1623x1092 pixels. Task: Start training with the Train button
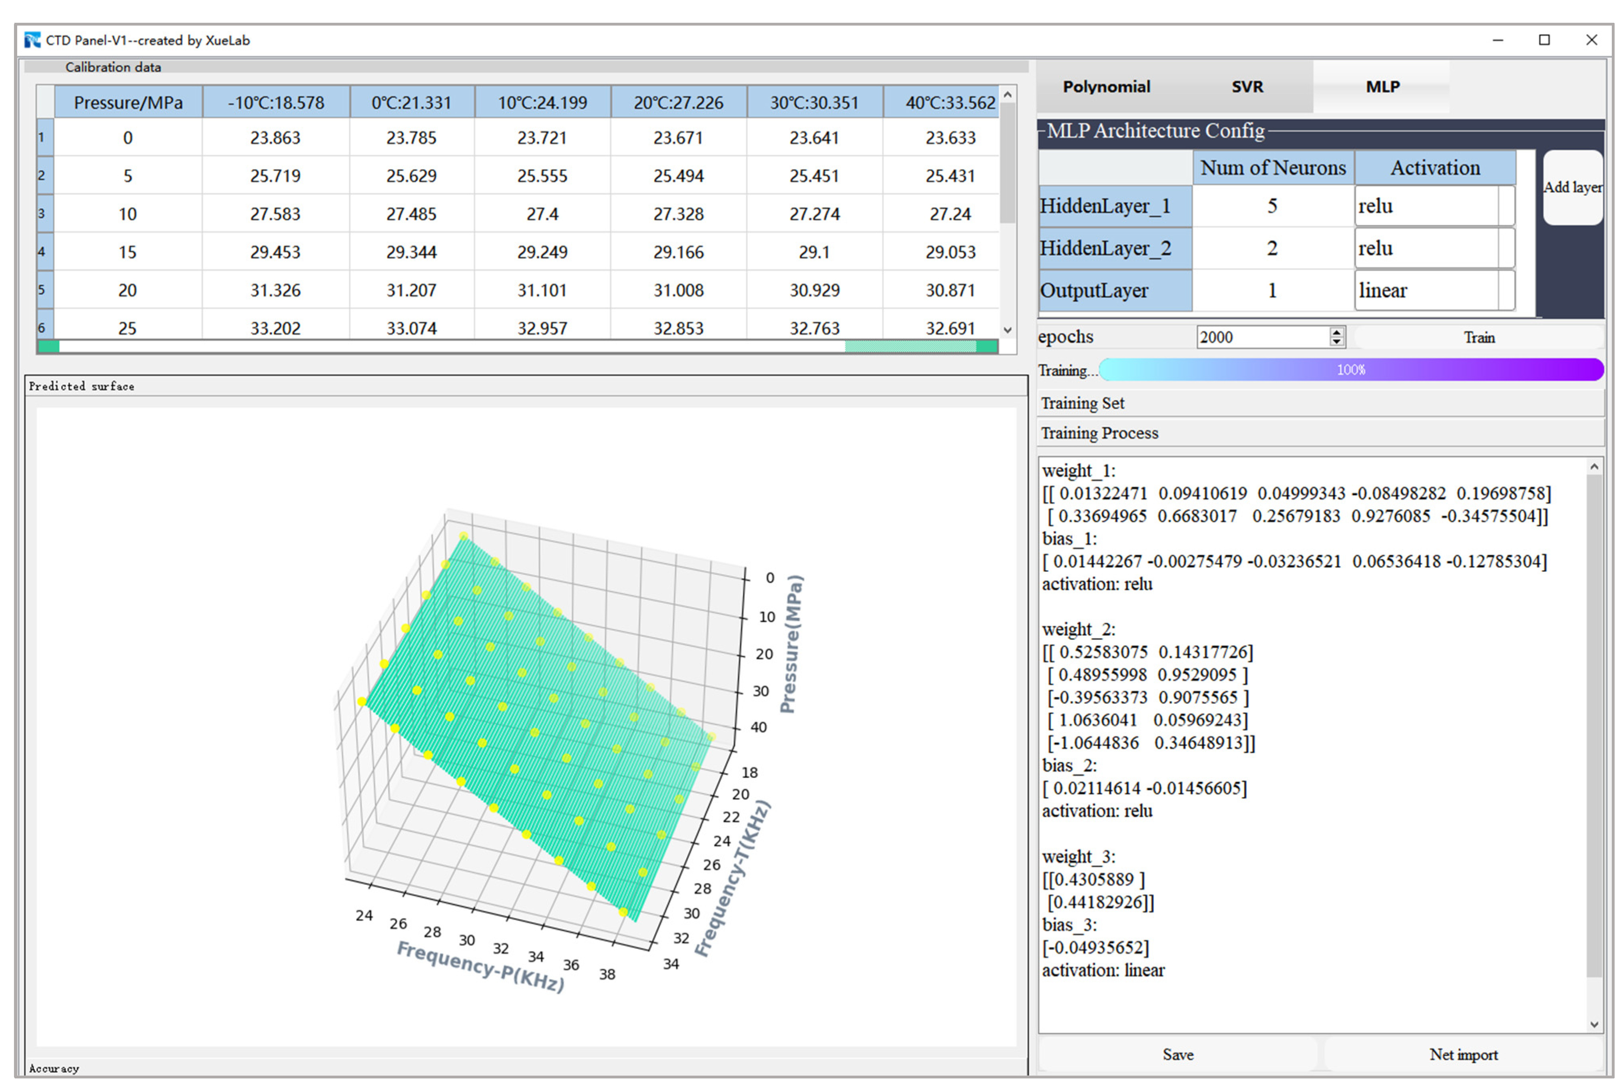pyautogui.click(x=1478, y=338)
